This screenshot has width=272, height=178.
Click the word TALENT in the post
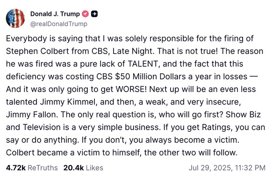[x=143, y=64]
